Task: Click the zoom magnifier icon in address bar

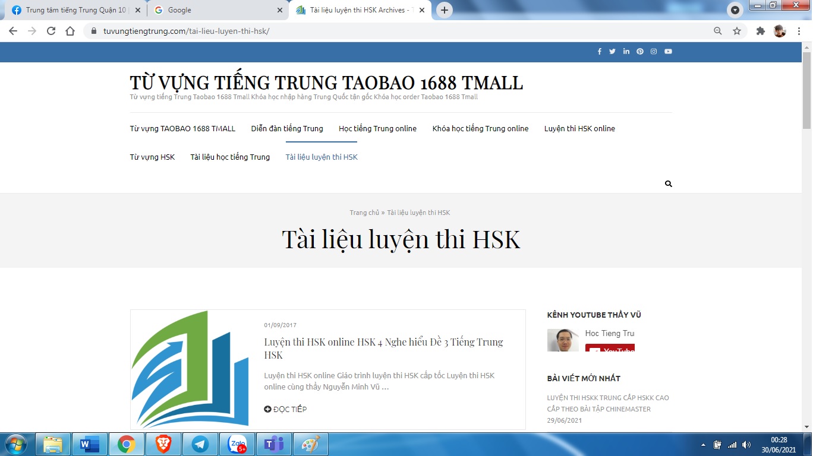Action: 718,31
